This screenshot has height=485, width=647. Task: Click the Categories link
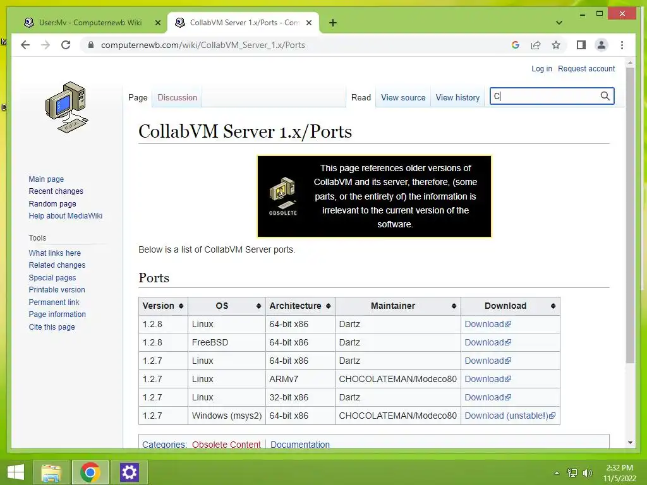164,444
